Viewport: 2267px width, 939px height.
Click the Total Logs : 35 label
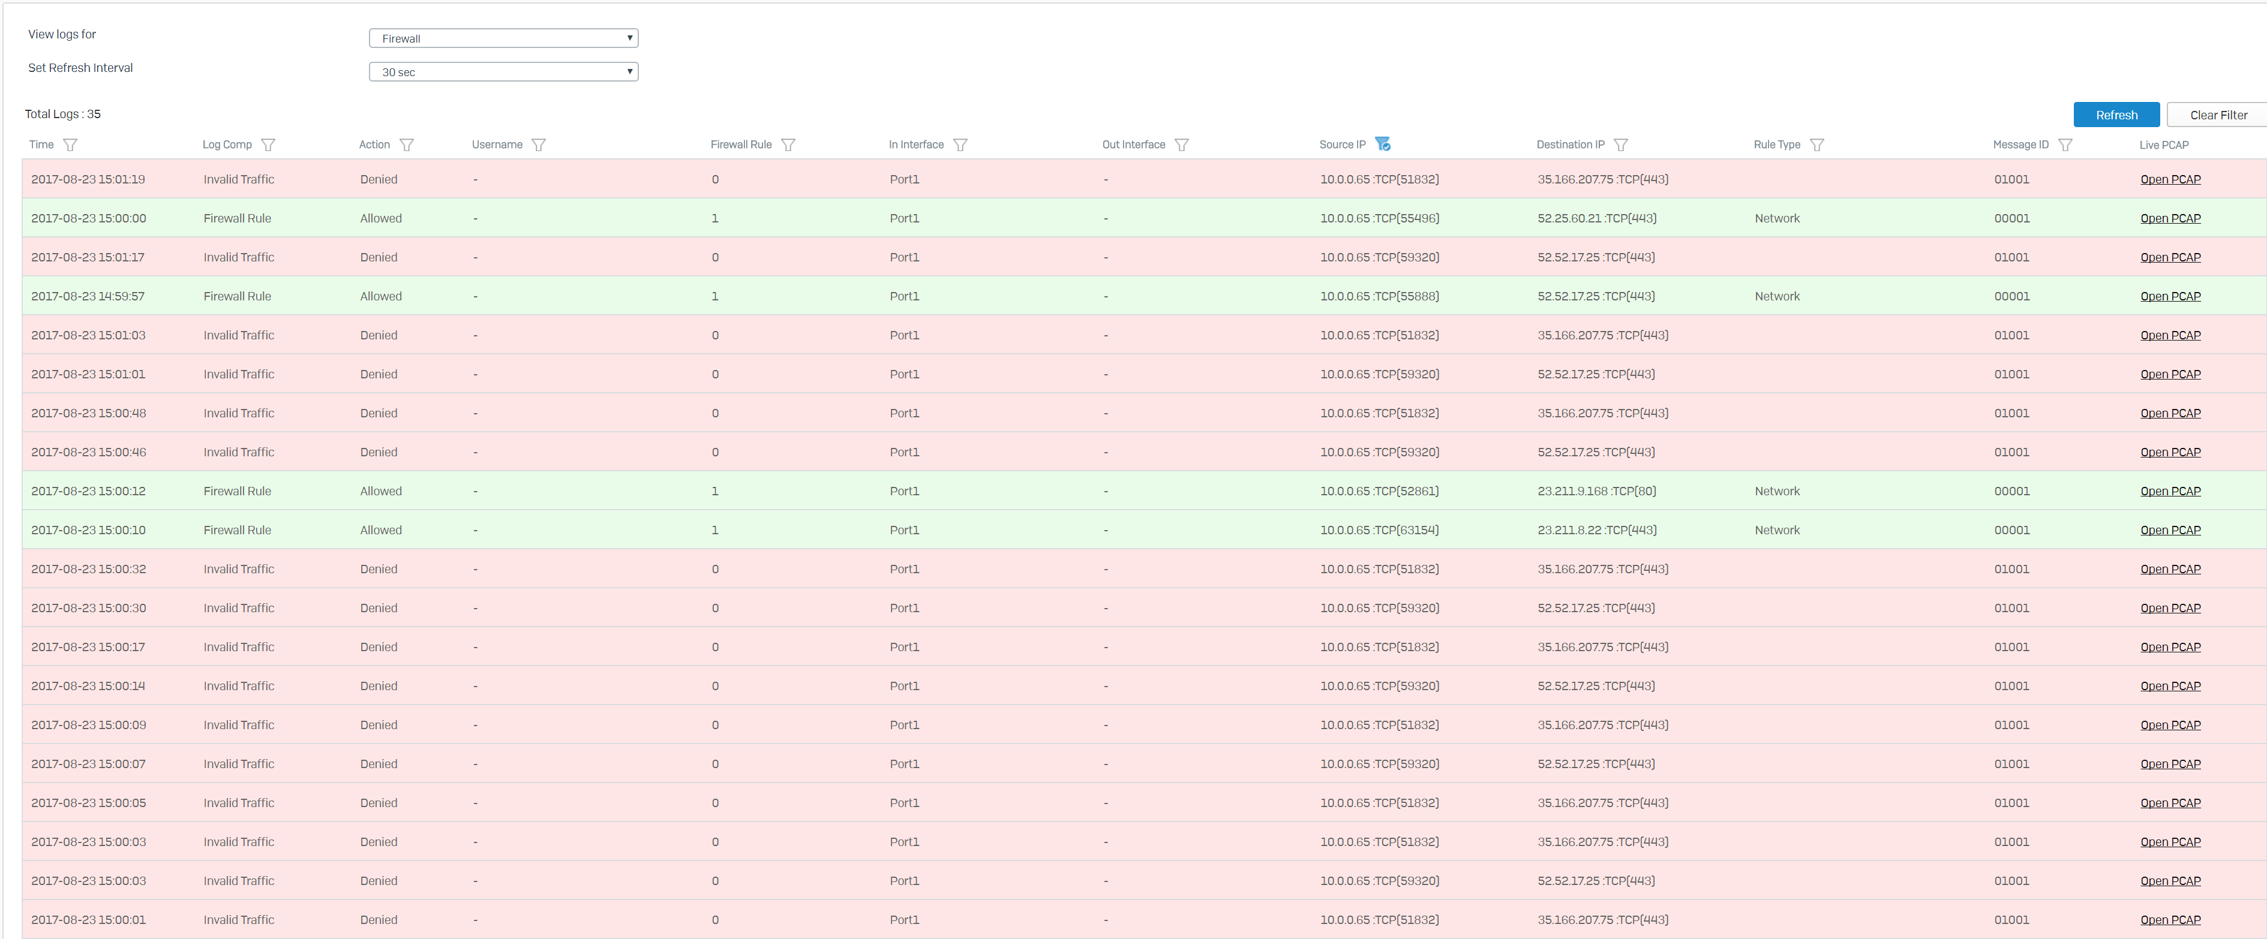(x=62, y=115)
